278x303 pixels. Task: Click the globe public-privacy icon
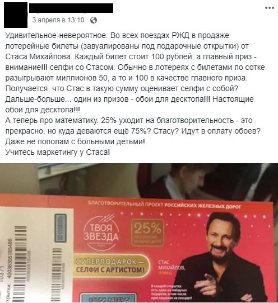click(94, 20)
